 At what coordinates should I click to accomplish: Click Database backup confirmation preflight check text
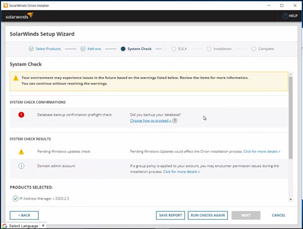click(74, 115)
